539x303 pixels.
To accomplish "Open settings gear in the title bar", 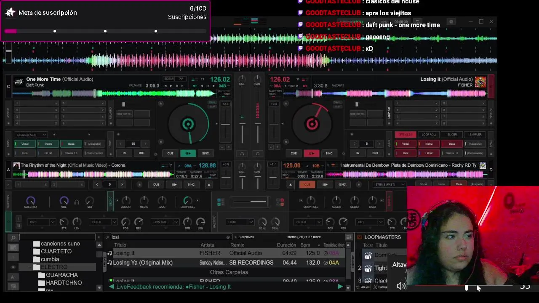I will click(451, 22).
